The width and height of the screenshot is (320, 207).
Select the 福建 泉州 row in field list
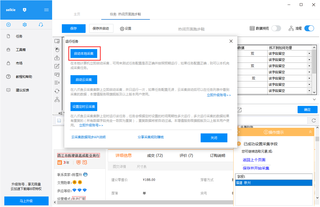coord(274,183)
